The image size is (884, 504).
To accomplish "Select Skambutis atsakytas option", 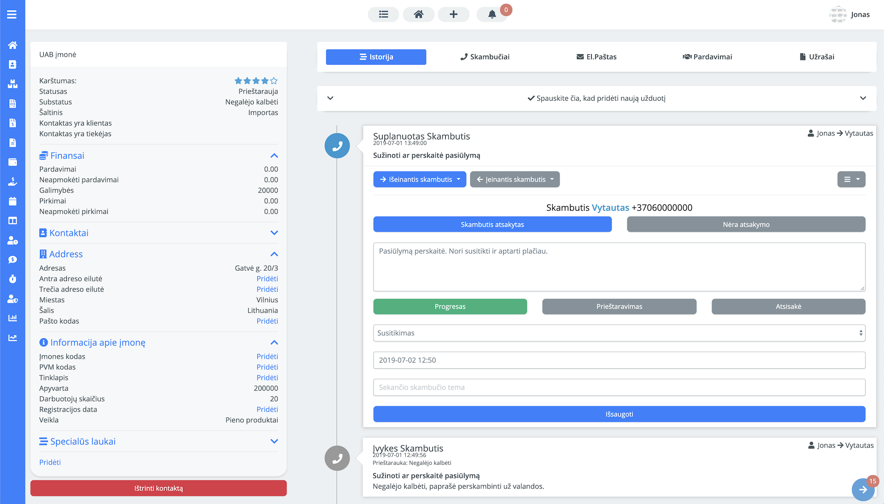I will (x=492, y=225).
